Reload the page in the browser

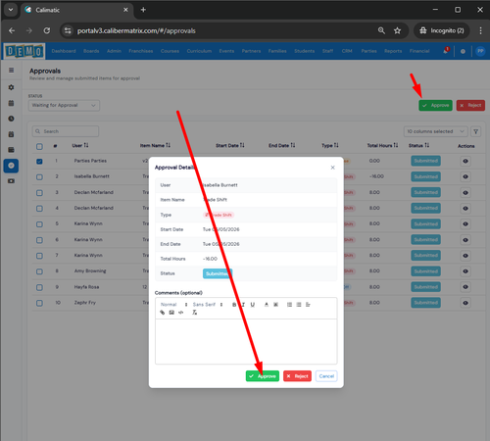(x=47, y=30)
